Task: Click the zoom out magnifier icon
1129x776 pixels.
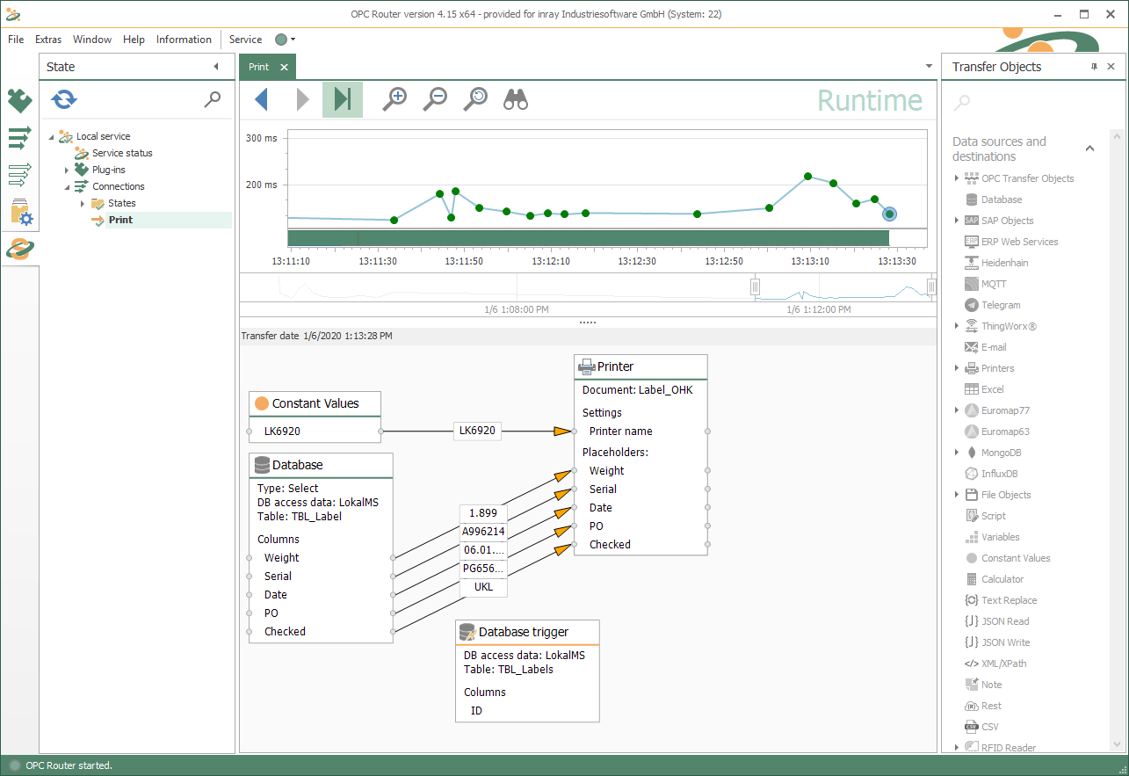Action: click(435, 99)
